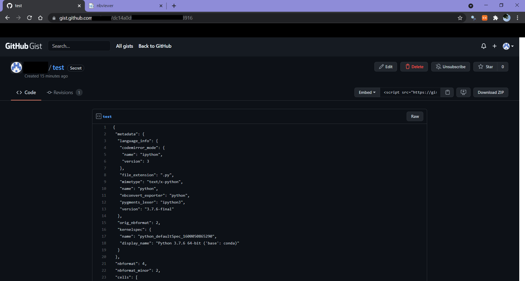
Task: Go back with the browser back arrow
Action: [x=7, y=18]
